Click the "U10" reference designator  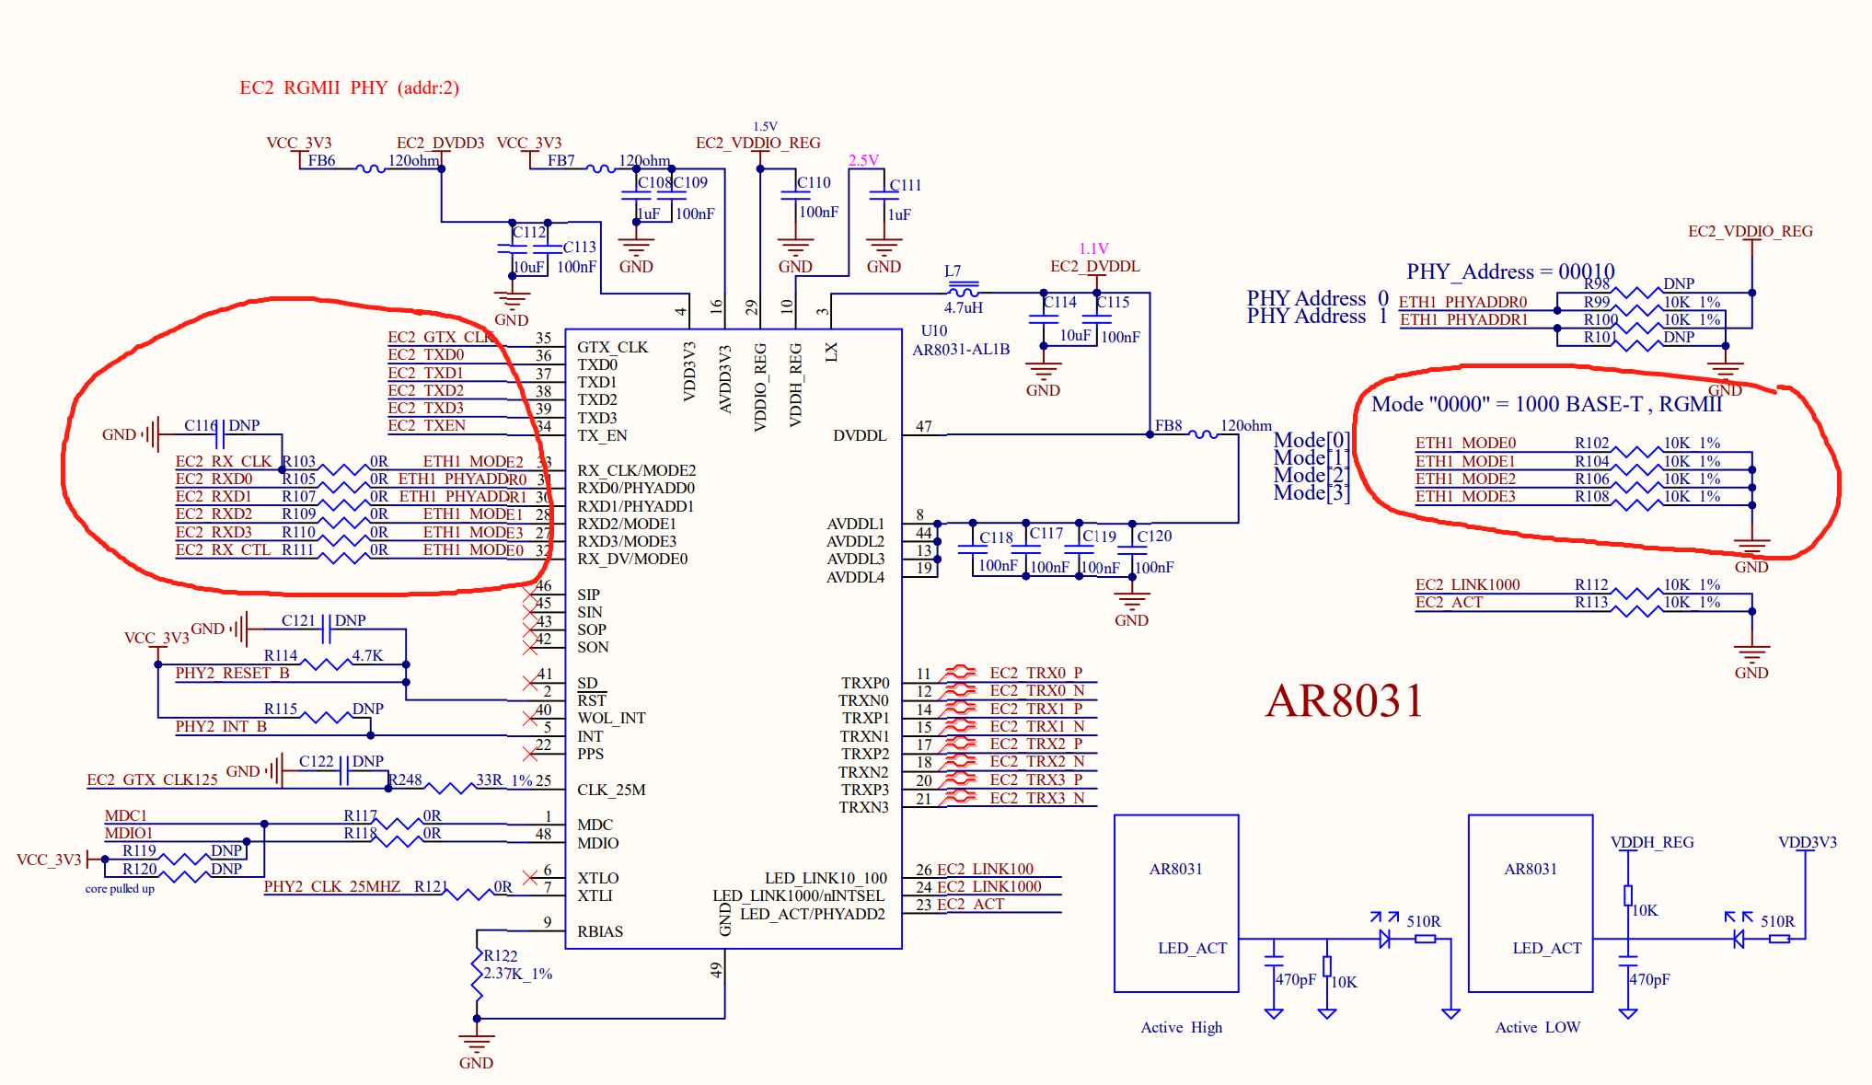[x=933, y=330]
